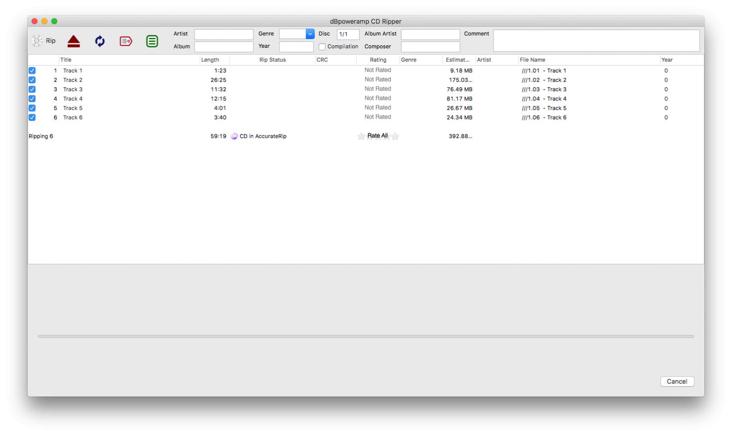Click the Rate All label
This screenshot has height=436, width=732.
(x=377, y=136)
